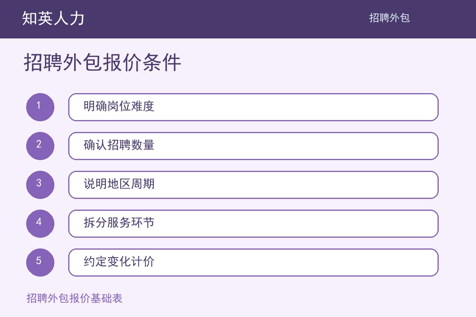The image size is (476, 317).
Task: Open the 招聘外包报价基础表 link
Action: (x=75, y=298)
